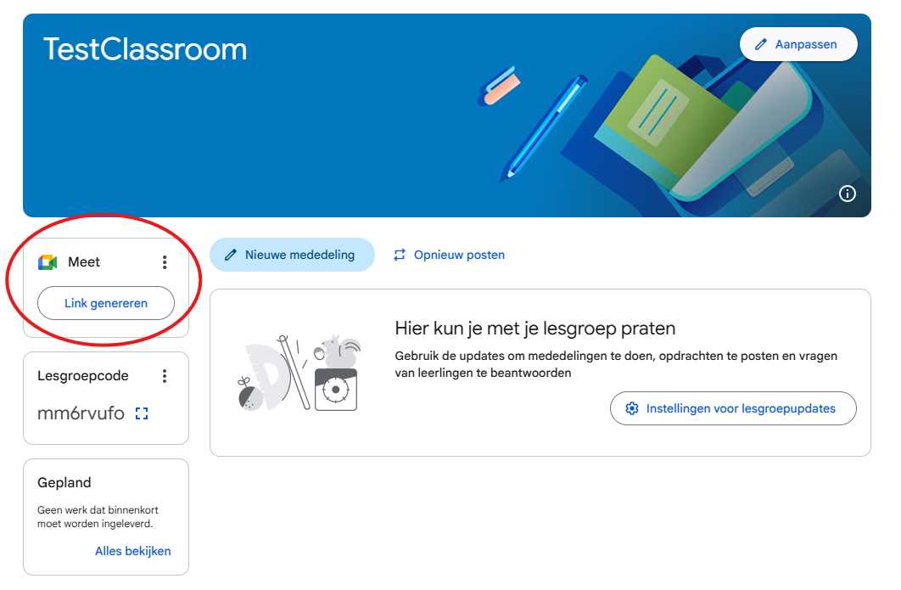Screen dimensions: 901x590
Task: Click the banner info icon
Action: [x=847, y=194]
